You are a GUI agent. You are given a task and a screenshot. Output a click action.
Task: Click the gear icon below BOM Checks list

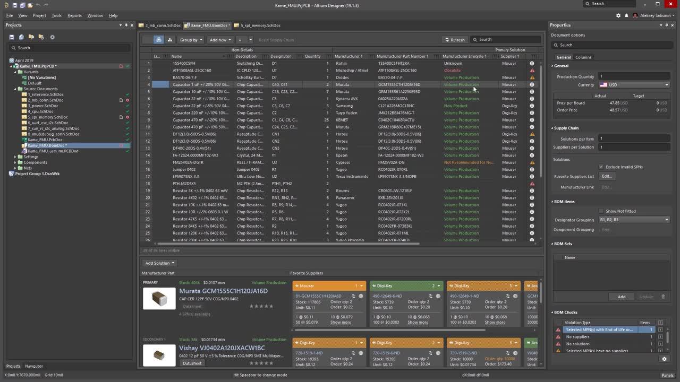(x=664, y=359)
